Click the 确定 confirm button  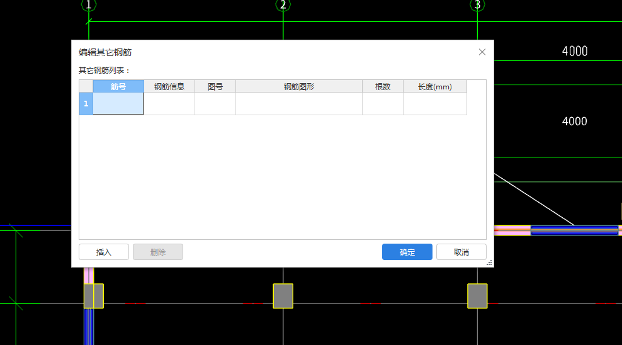407,252
